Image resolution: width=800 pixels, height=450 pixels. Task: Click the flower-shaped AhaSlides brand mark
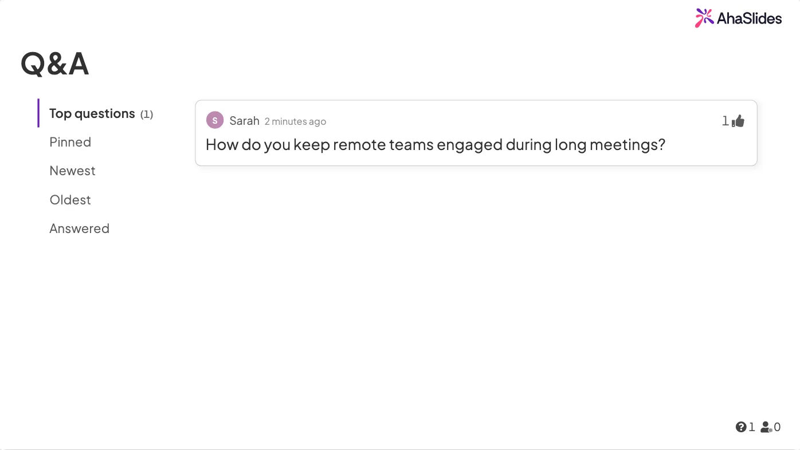tap(703, 18)
